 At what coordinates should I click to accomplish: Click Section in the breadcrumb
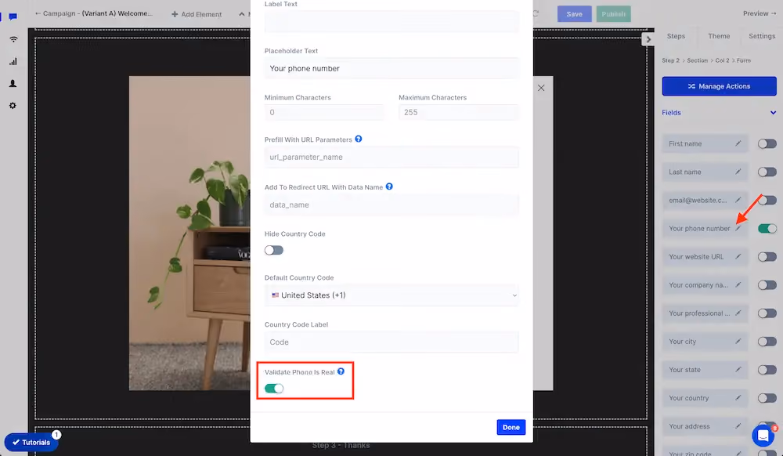point(697,60)
